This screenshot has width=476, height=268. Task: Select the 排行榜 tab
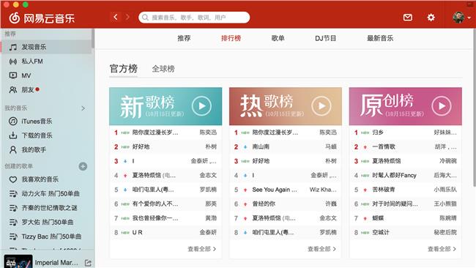[x=231, y=38]
